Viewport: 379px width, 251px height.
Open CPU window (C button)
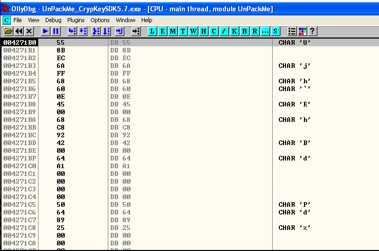coord(214,31)
